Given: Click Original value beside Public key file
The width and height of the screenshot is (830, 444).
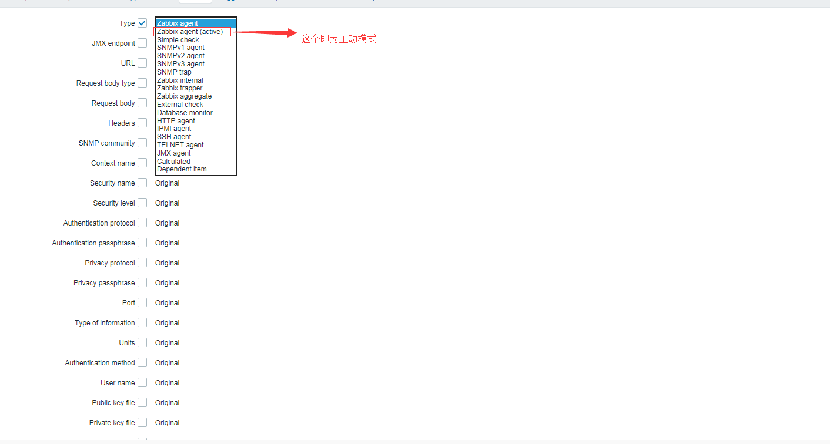Looking at the screenshot, I should 167,403.
